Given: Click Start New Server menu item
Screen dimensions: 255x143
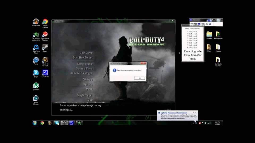Looking at the screenshot, I should tap(83, 57).
